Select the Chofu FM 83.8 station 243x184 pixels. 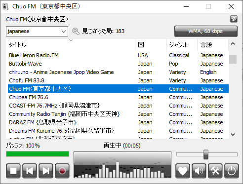(118, 80)
